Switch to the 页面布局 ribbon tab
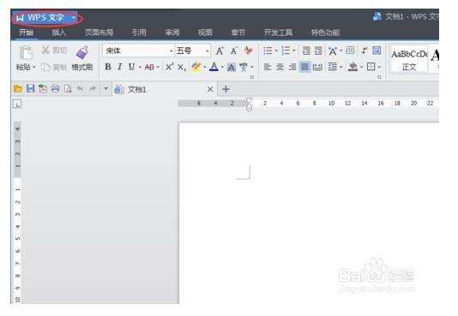The image size is (458, 316). (x=99, y=33)
